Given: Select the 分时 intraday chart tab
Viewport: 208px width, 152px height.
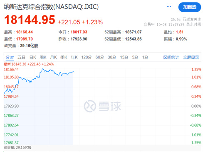Looking at the screenshot, I should pos(10,57).
